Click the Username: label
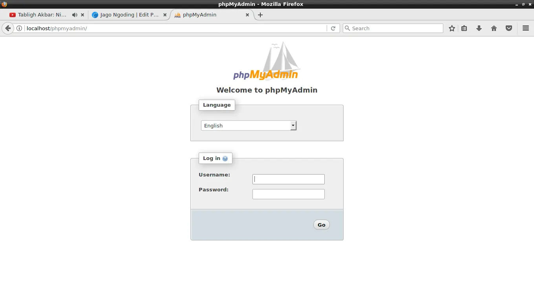This screenshot has width=534, height=291. click(x=214, y=175)
